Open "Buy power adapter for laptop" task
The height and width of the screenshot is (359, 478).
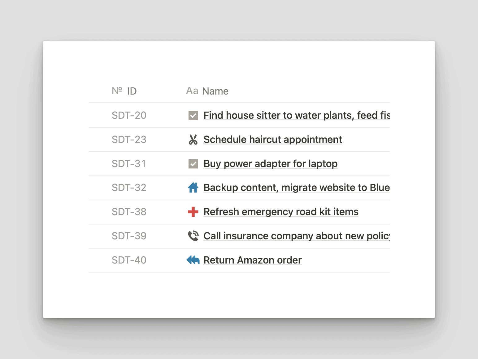pos(270,164)
